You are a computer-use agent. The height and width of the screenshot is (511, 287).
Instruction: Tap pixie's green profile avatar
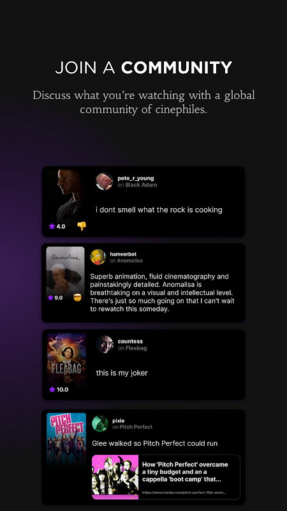click(x=100, y=423)
